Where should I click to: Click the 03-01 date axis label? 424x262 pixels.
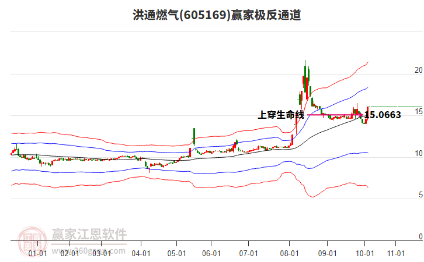point(102,253)
